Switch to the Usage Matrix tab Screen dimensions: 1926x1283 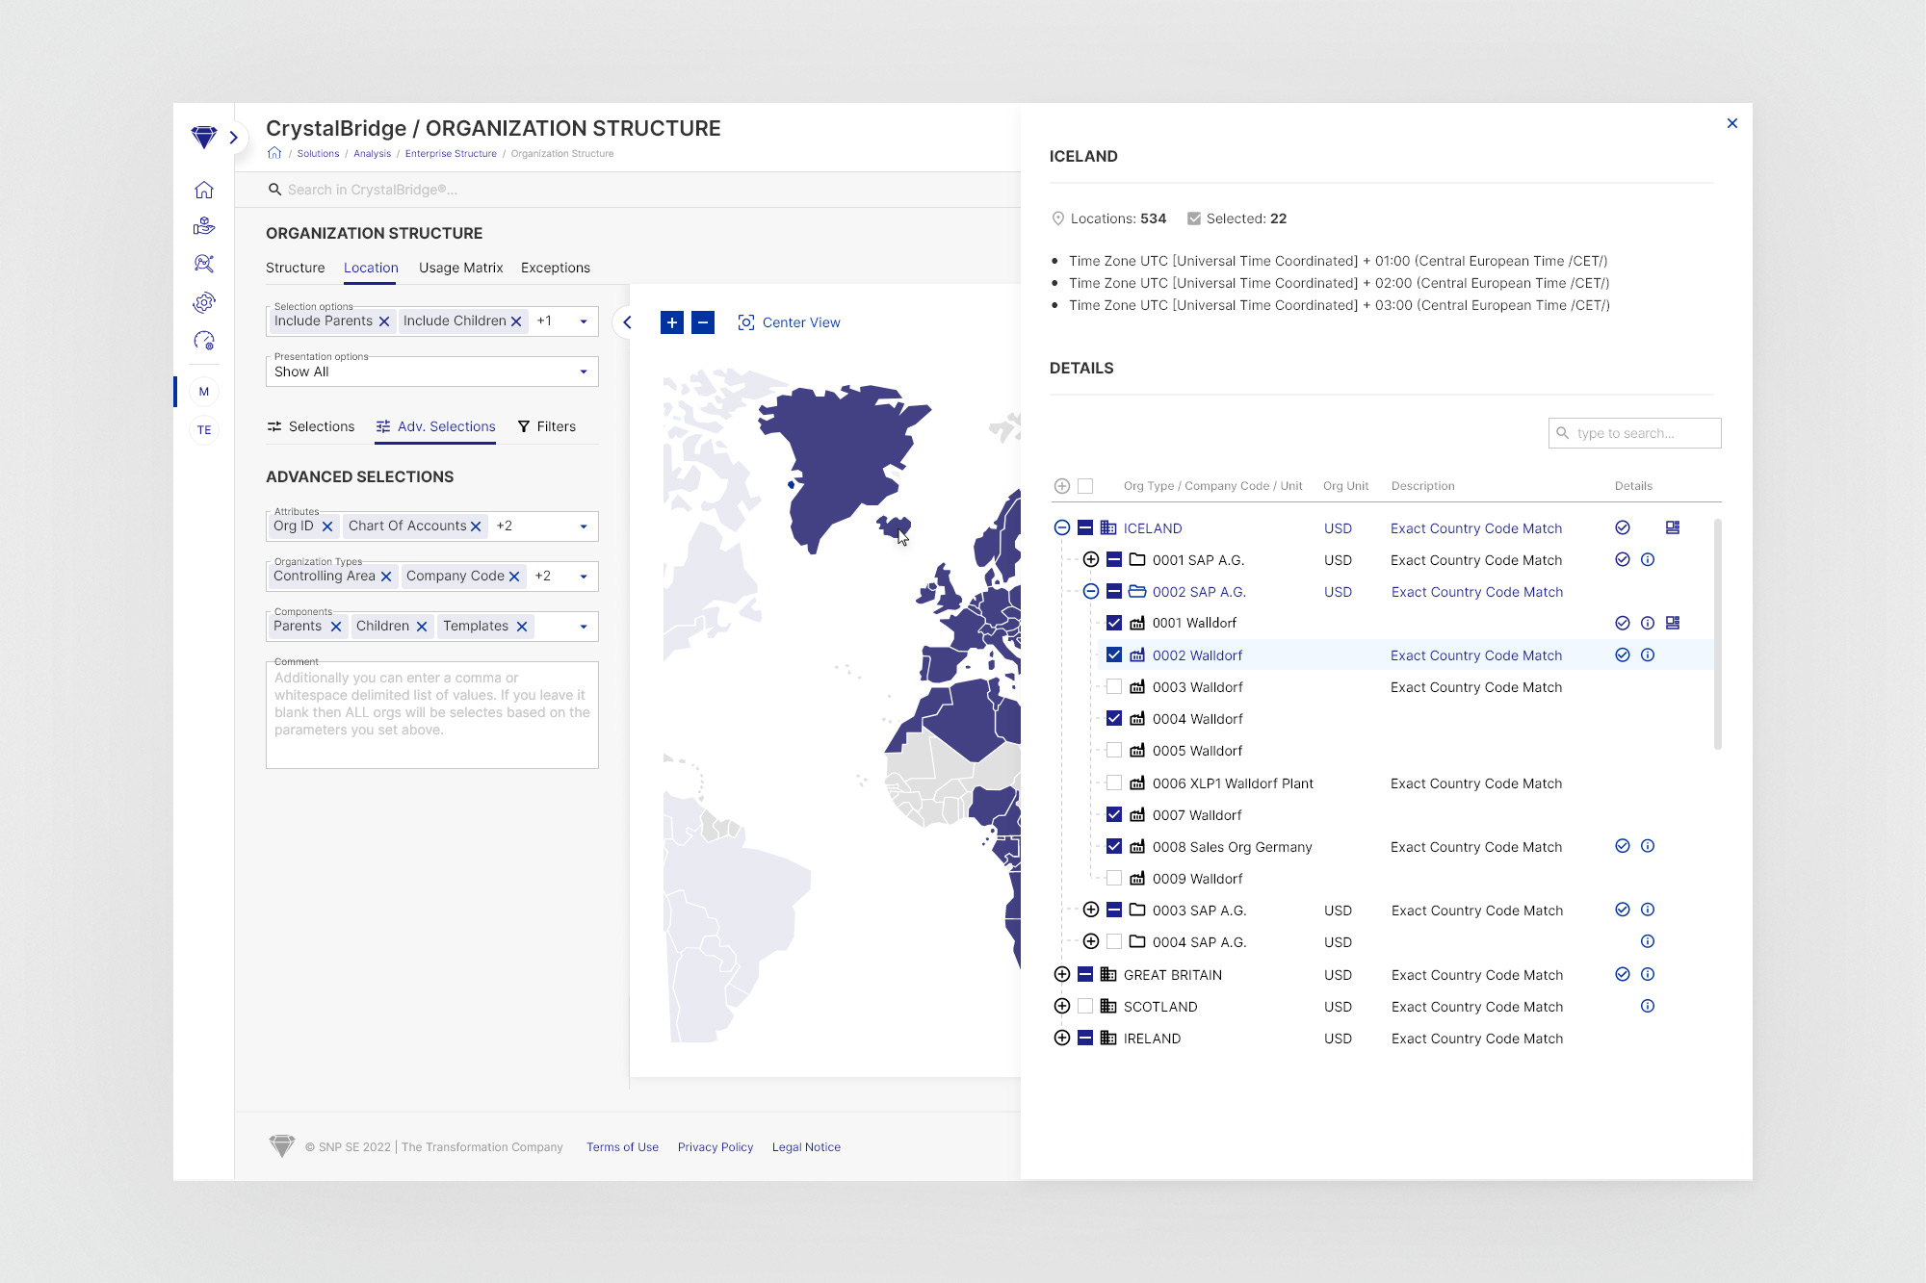tap(460, 268)
